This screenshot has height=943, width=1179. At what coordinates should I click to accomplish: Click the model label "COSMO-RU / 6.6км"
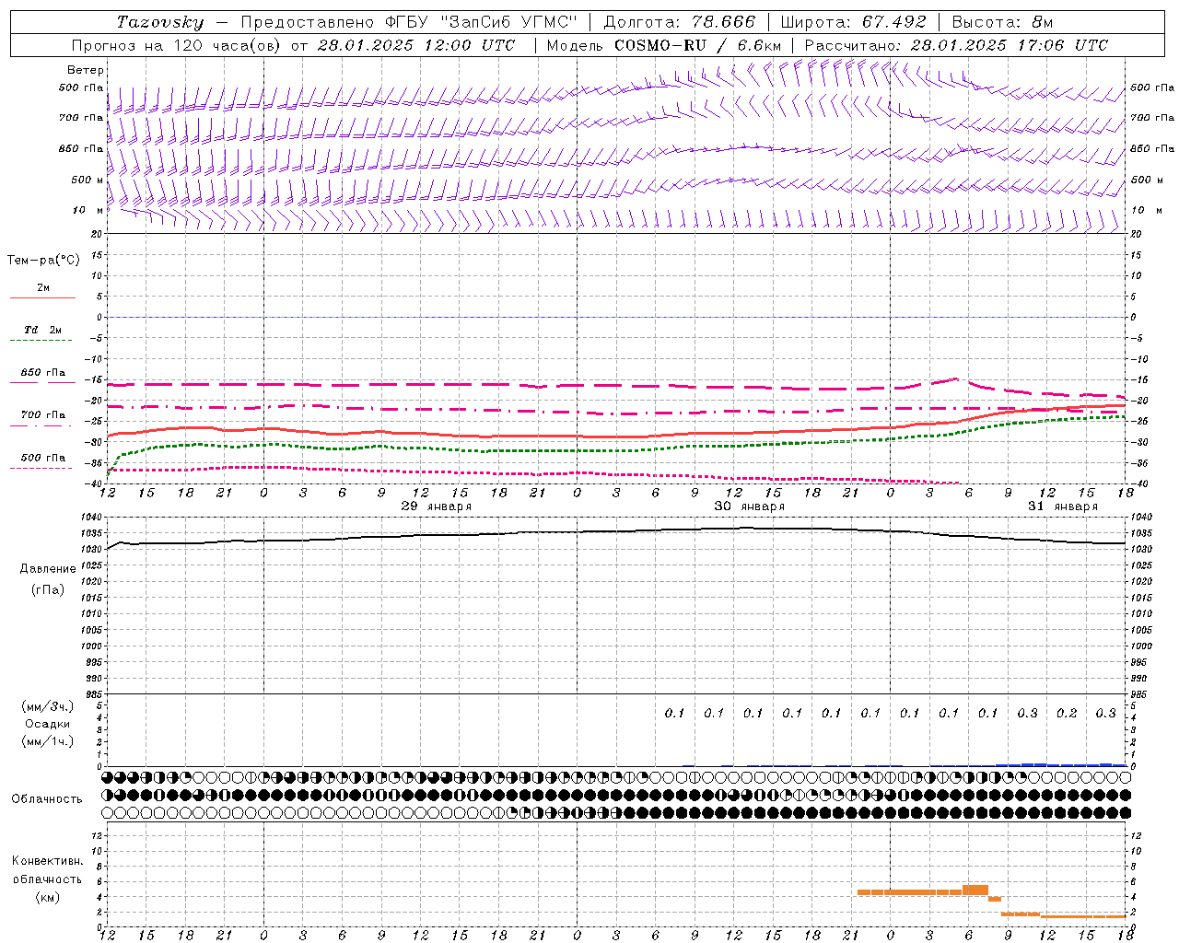[697, 45]
